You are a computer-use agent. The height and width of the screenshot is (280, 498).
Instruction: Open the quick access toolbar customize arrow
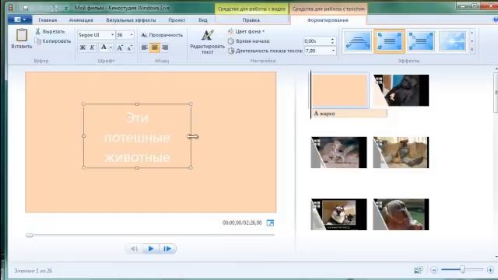pyautogui.click(x=66, y=9)
